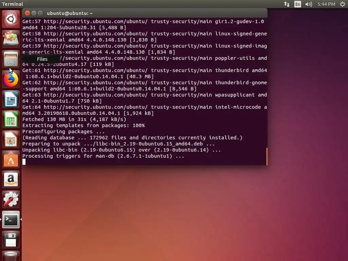Screen dimensions: 348x261
Task: Launch the Firefox web browser
Action: tap(11, 79)
